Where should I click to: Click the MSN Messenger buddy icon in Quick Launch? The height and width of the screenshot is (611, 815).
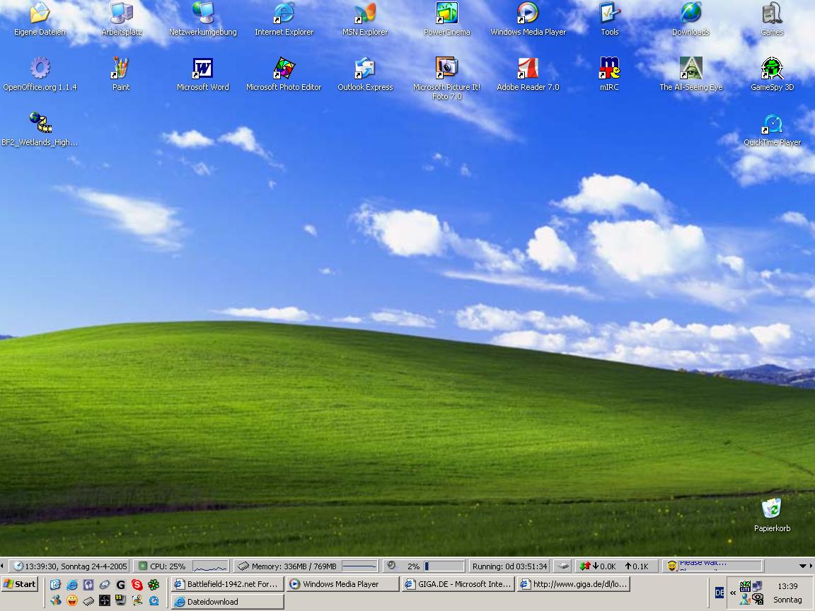[x=56, y=600]
